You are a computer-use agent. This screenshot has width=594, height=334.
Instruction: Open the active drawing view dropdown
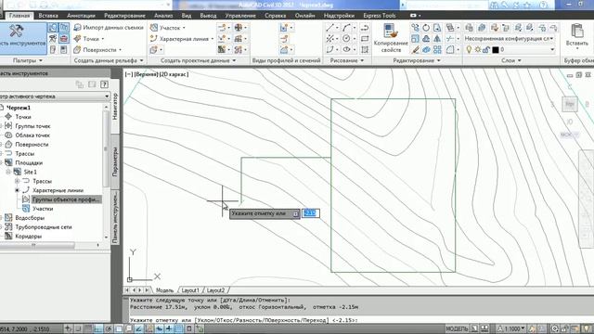[54, 96]
